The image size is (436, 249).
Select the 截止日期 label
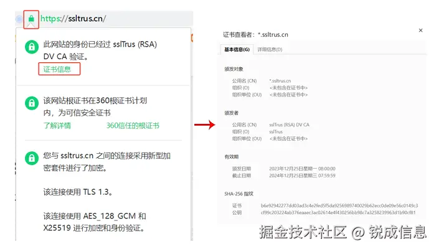click(242, 176)
